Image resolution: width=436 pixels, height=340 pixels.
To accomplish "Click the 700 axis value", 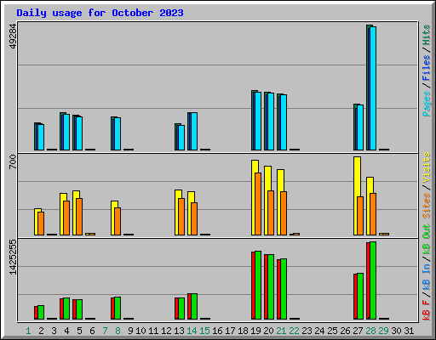I will click(13, 161).
